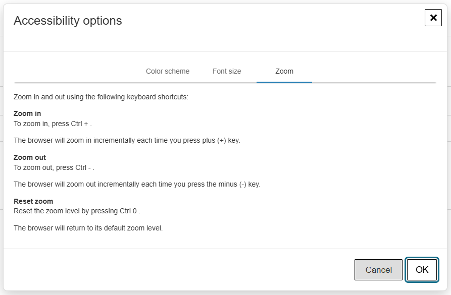The height and width of the screenshot is (295, 451).
Task: Dismiss the dialog with Cancel
Action: tap(378, 270)
